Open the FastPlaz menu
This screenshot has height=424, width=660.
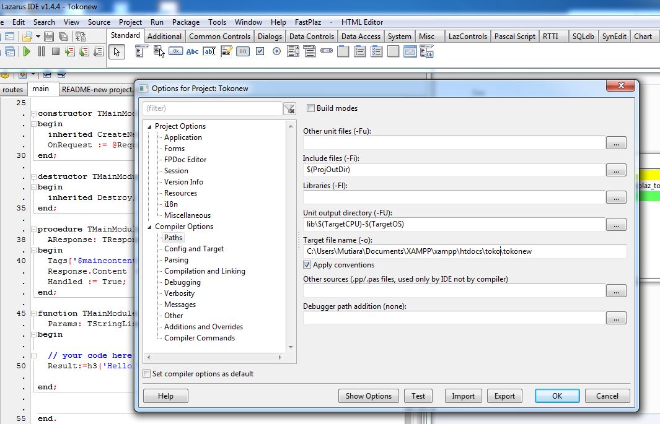pyautogui.click(x=308, y=22)
